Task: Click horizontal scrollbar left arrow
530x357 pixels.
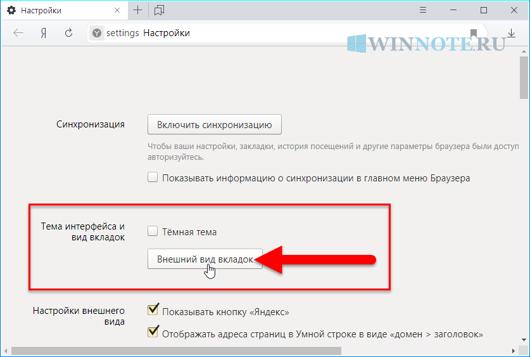Action: 6,351
